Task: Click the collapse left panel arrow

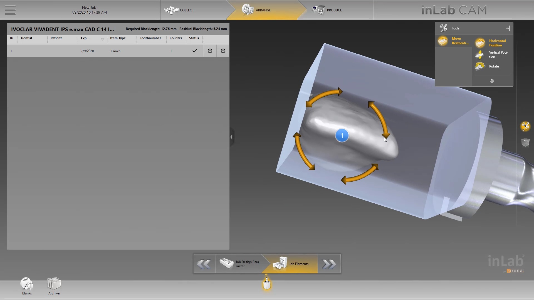Action: (x=231, y=137)
